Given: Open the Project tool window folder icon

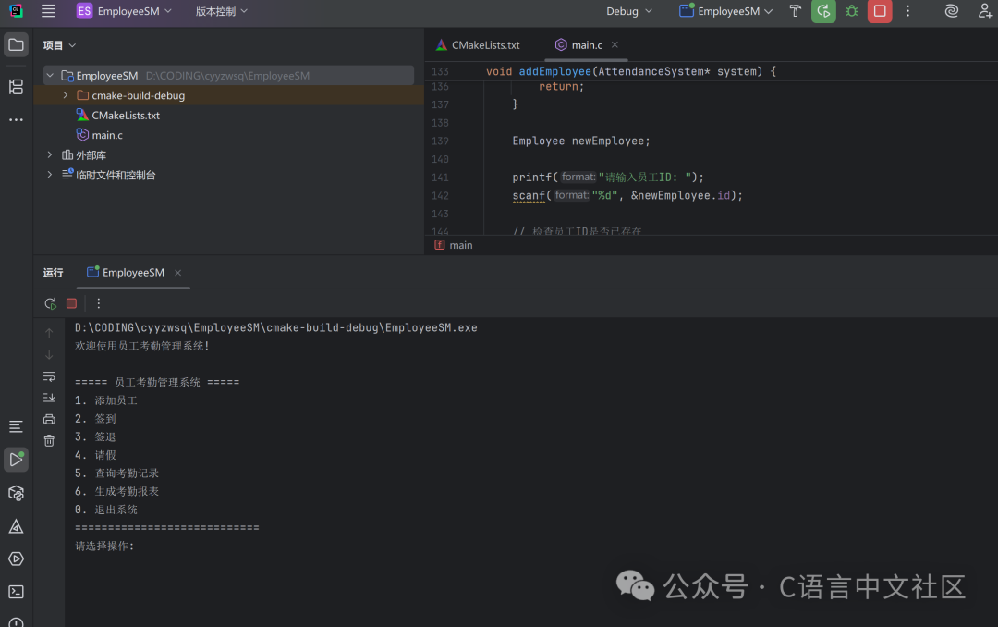Looking at the screenshot, I should coord(16,45).
